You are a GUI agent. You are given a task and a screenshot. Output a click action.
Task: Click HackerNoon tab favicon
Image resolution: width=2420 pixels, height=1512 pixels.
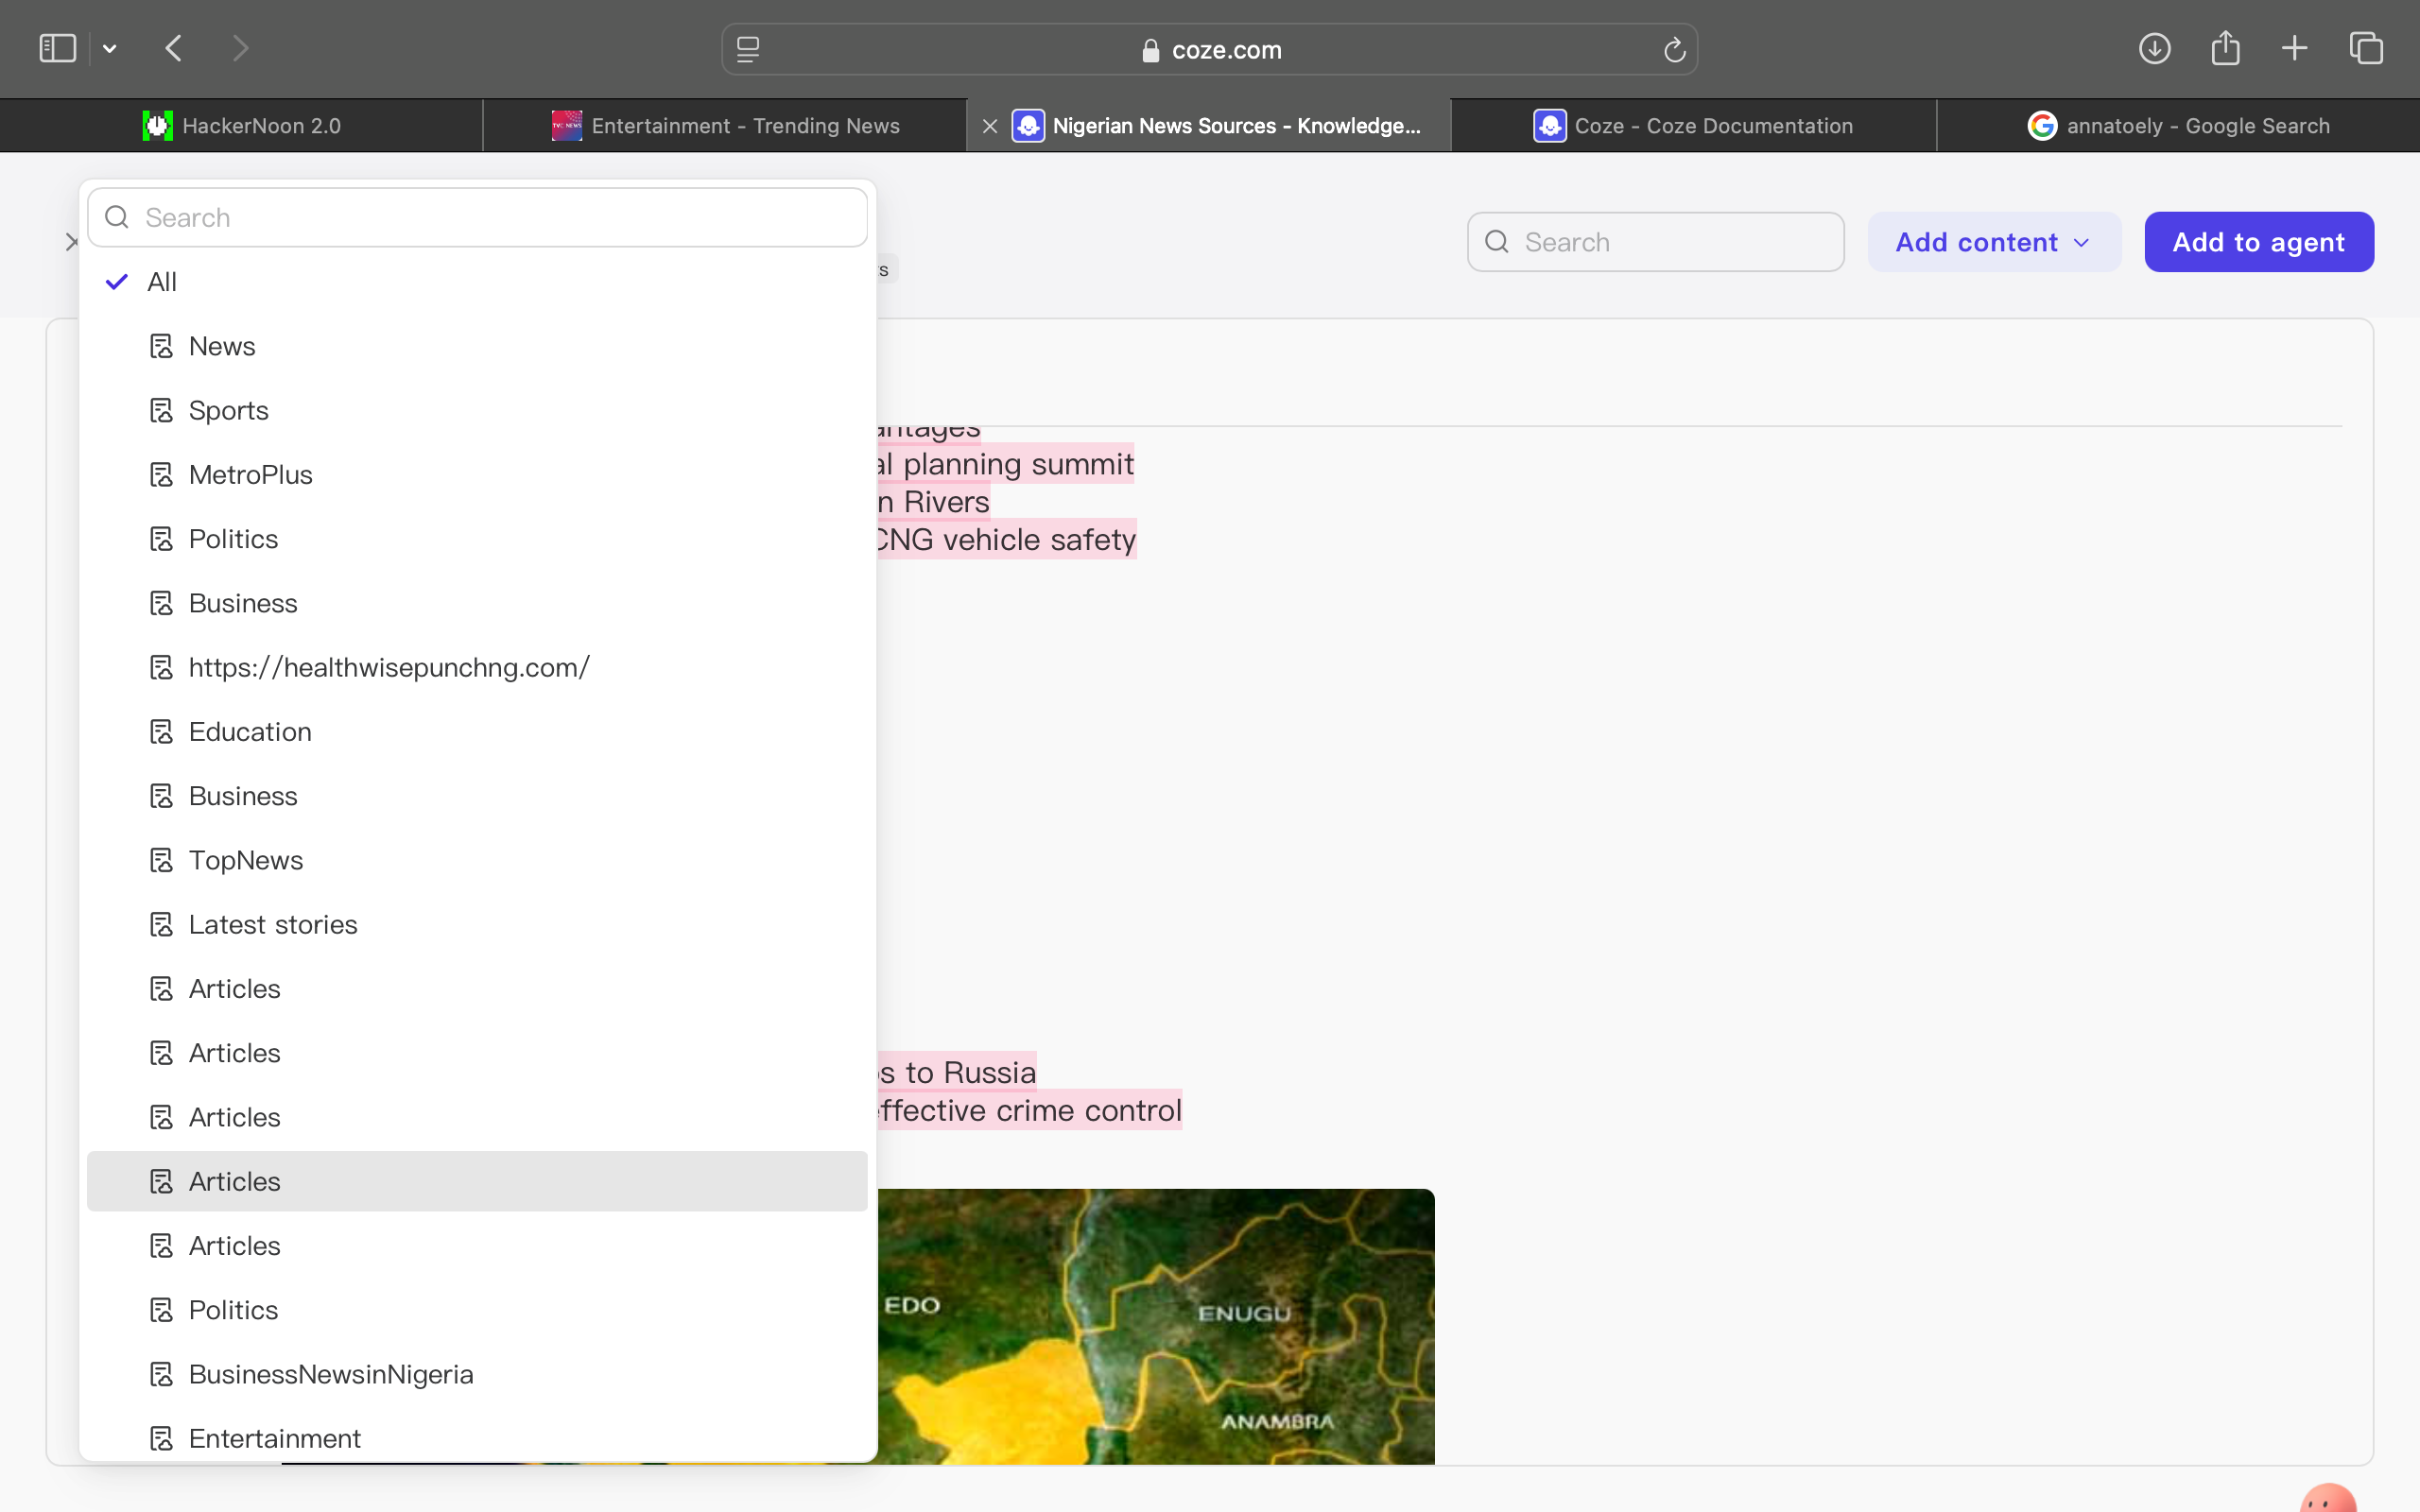click(x=157, y=126)
